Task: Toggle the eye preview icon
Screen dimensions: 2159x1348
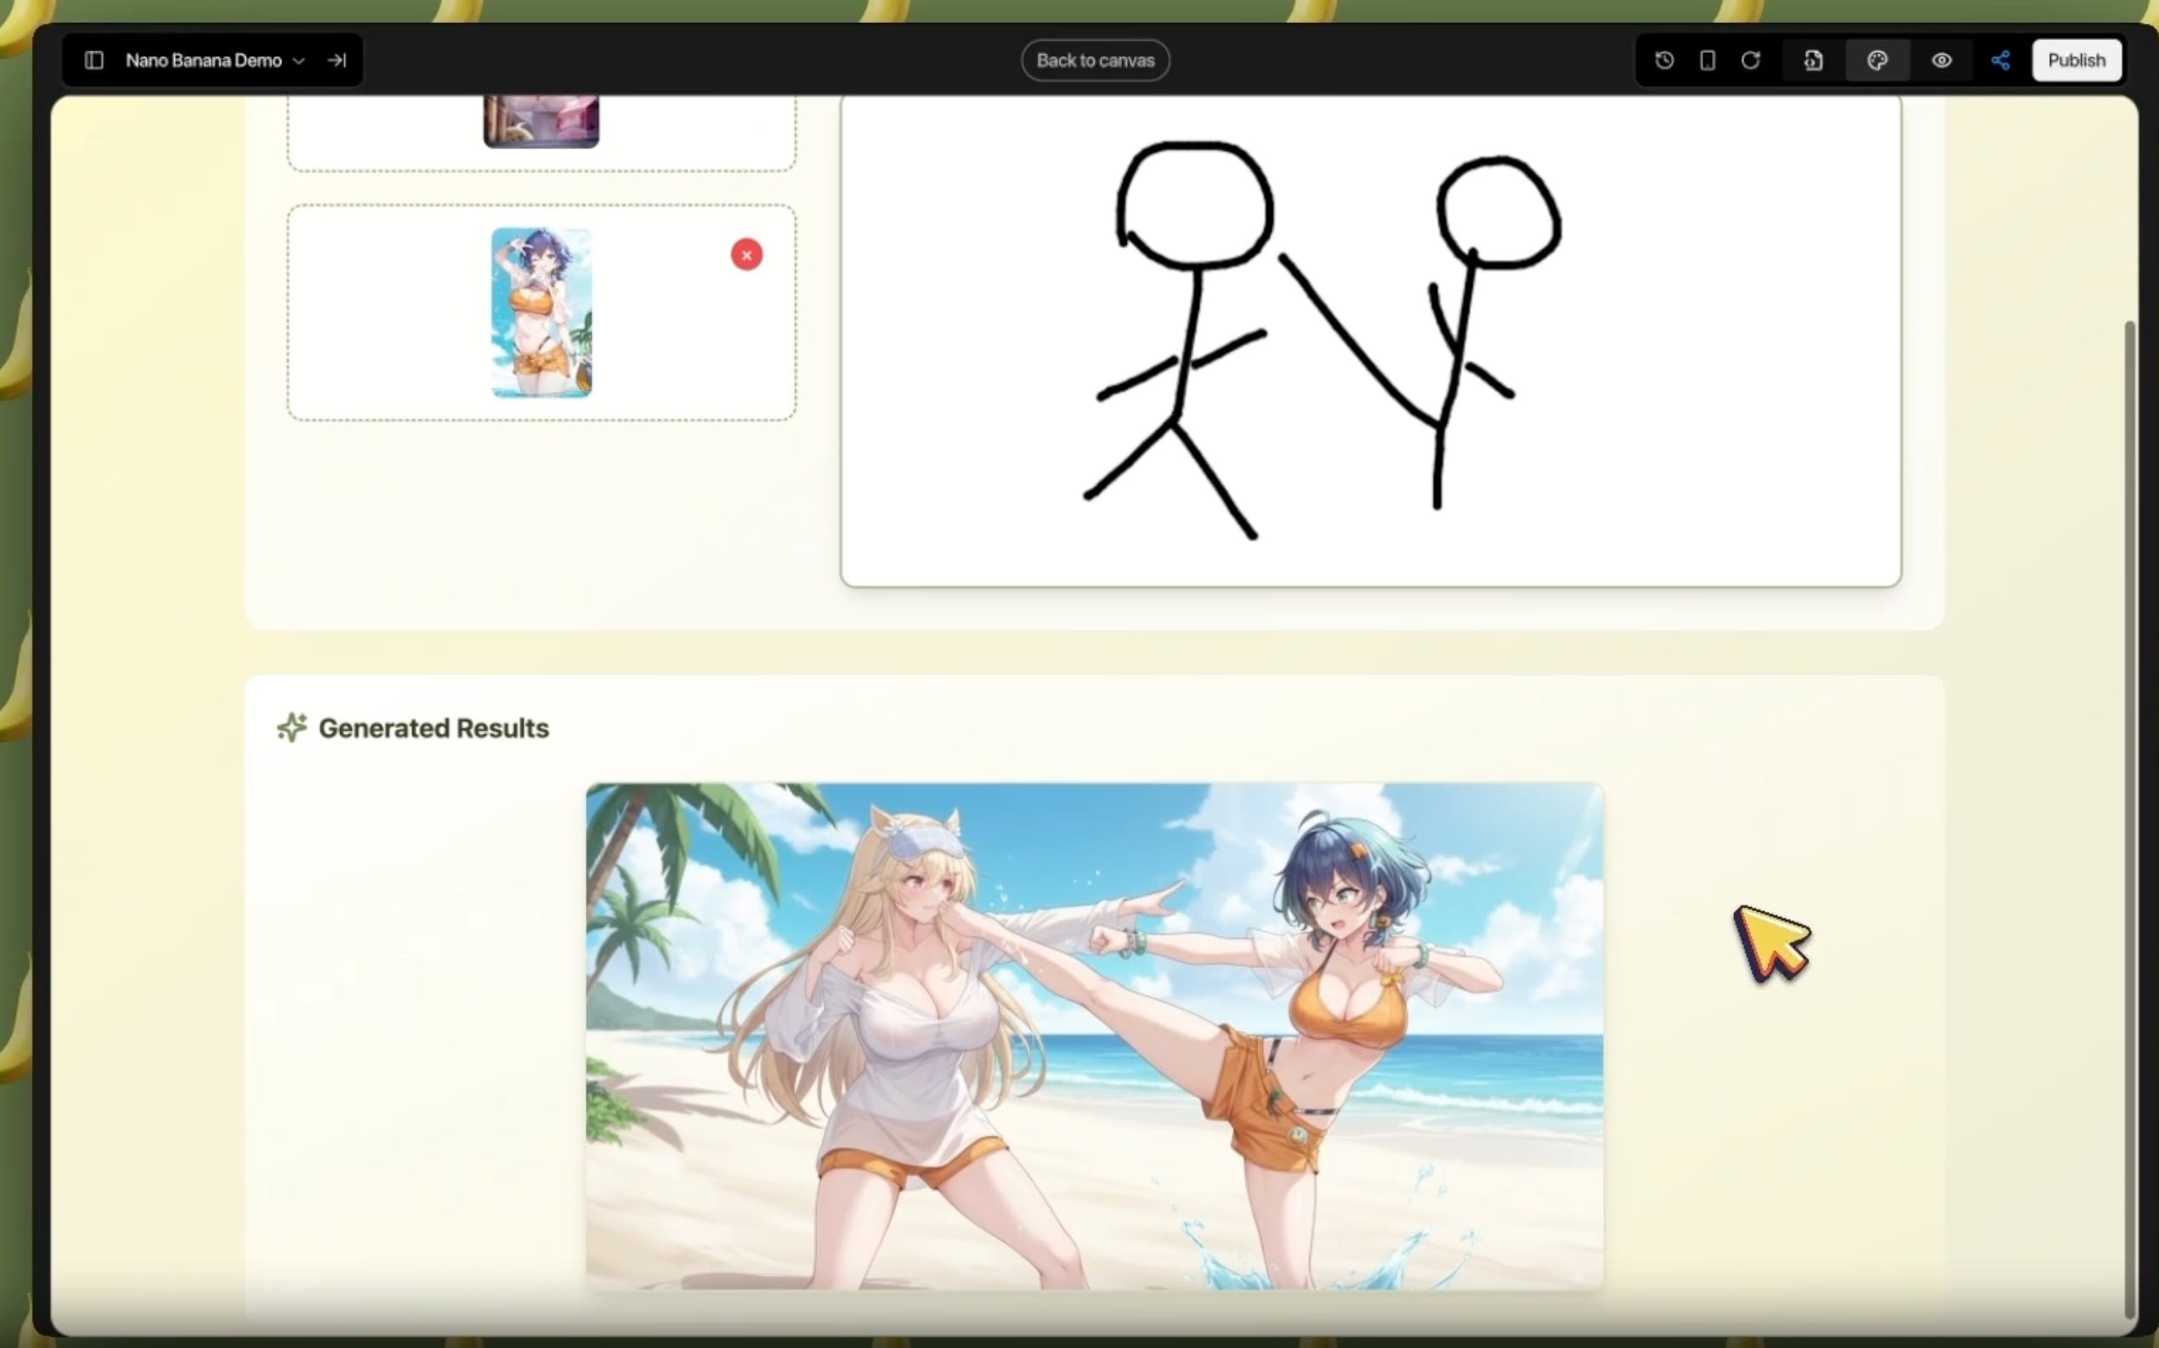Action: click(x=1941, y=60)
